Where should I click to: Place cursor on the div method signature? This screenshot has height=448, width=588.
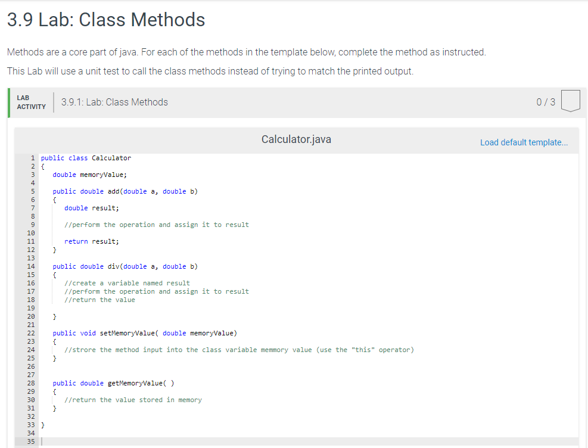point(123,266)
